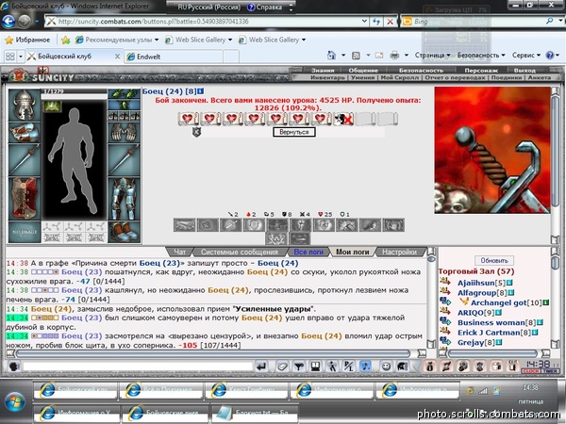This screenshot has width=566, height=424.
Task: Toggle the music note sound button
Action: [366, 367]
